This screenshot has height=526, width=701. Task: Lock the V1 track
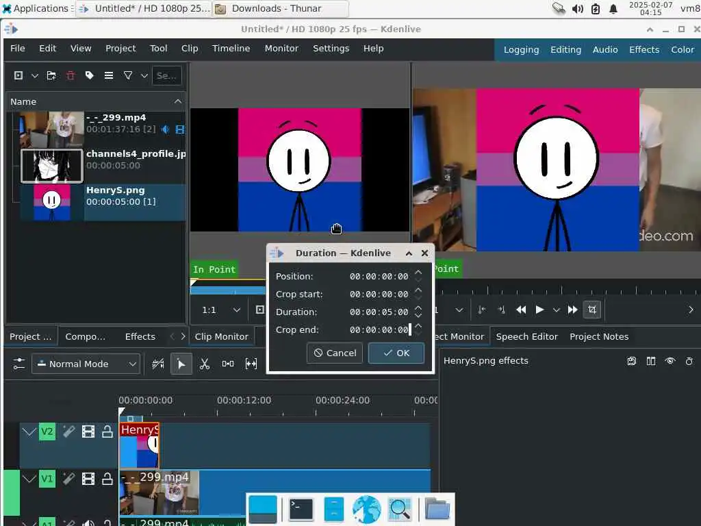[x=107, y=479]
